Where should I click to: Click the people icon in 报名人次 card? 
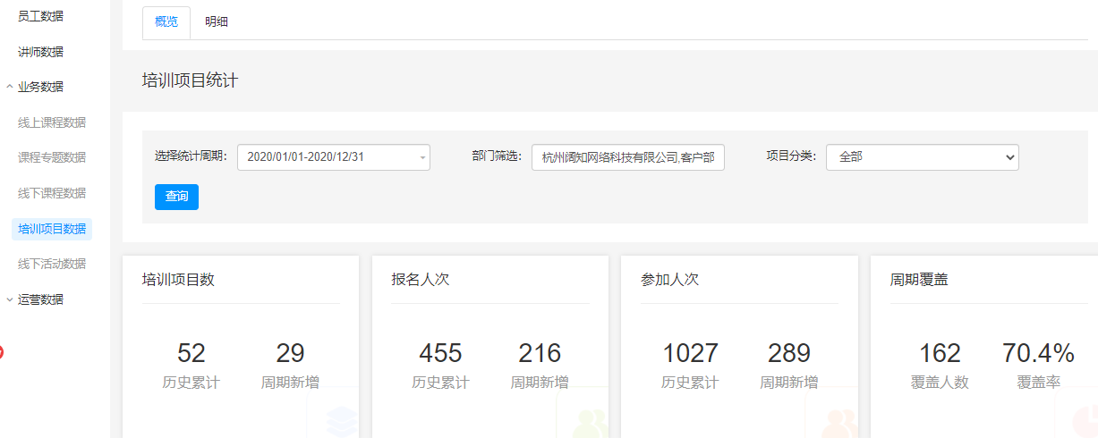click(x=591, y=422)
